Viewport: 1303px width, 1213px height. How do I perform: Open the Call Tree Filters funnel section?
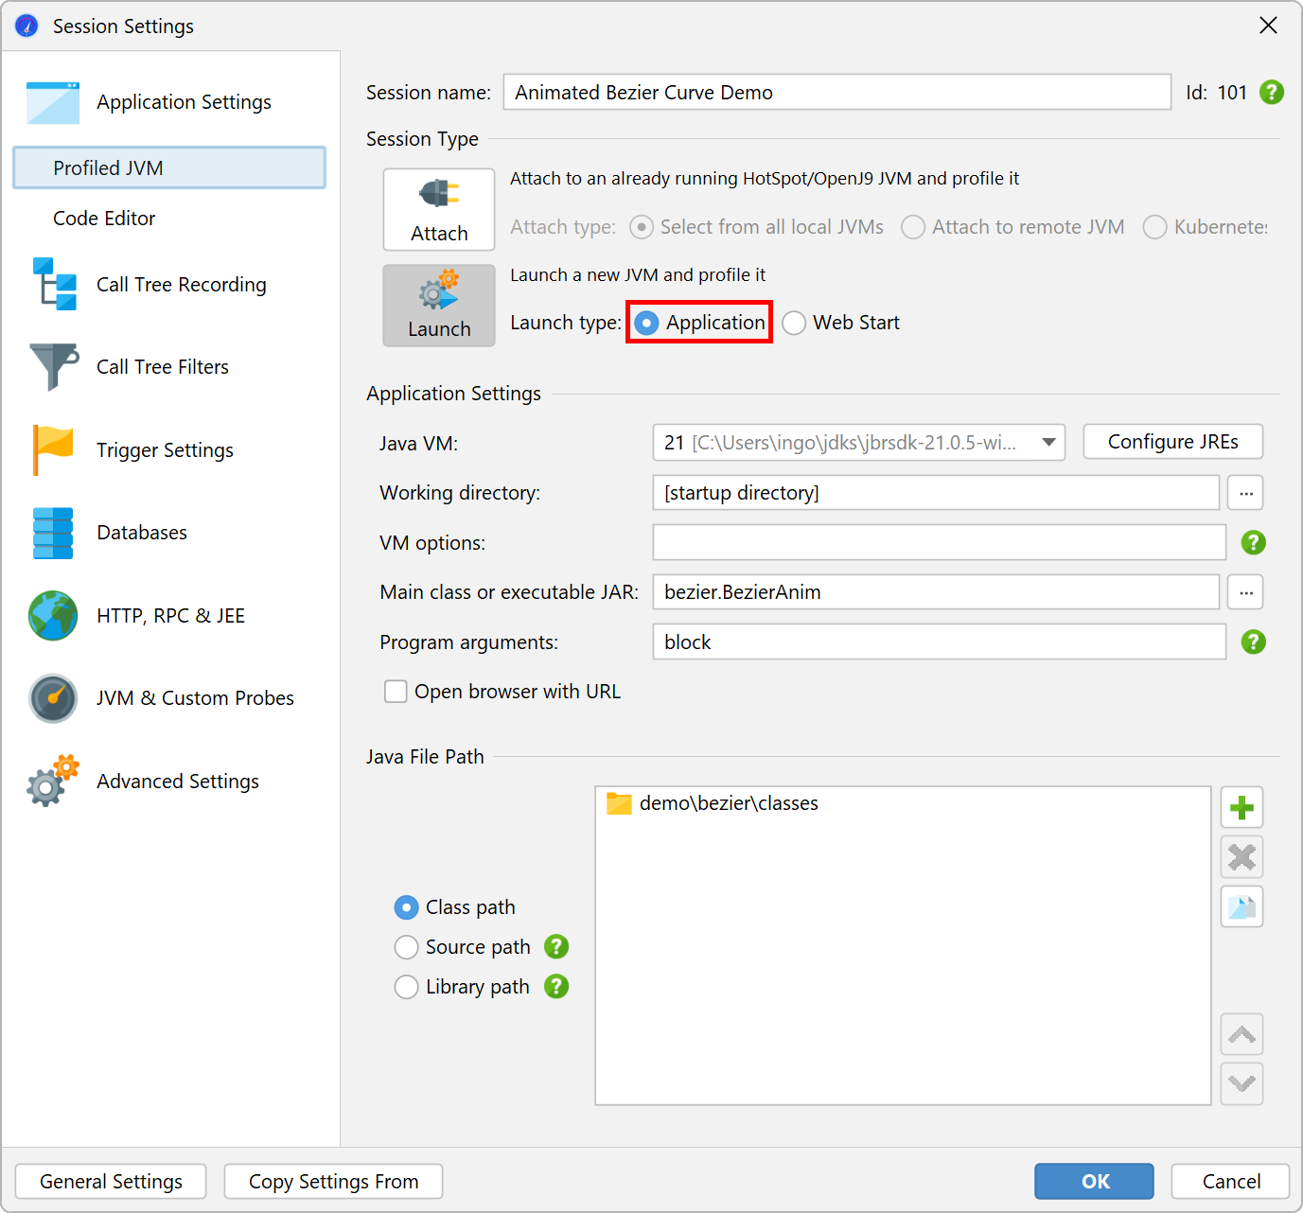(x=162, y=367)
